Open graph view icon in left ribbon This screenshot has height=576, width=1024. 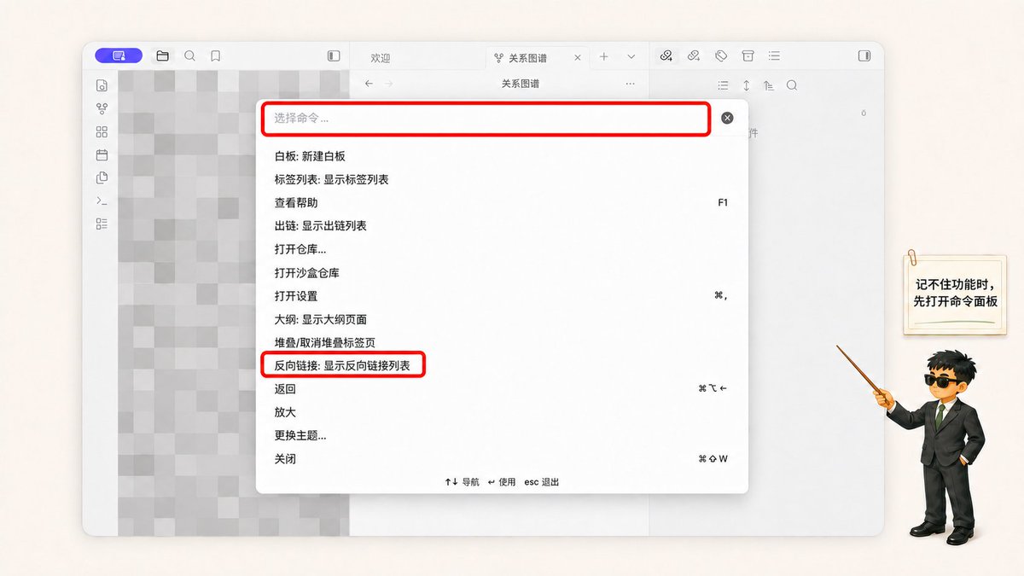(102, 108)
